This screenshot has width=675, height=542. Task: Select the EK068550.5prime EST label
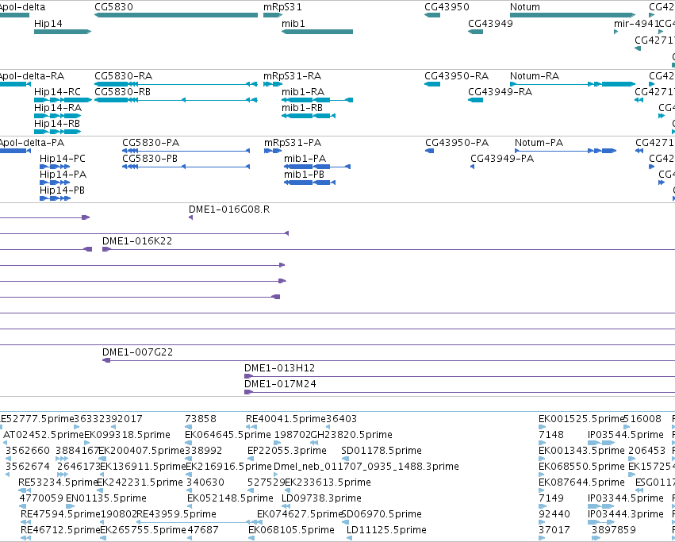pyautogui.click(x=581, y=467)
